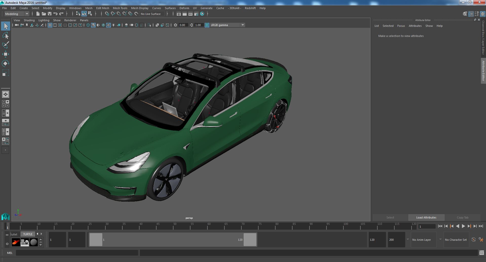Click the range slider left end handle

(96, 239)
